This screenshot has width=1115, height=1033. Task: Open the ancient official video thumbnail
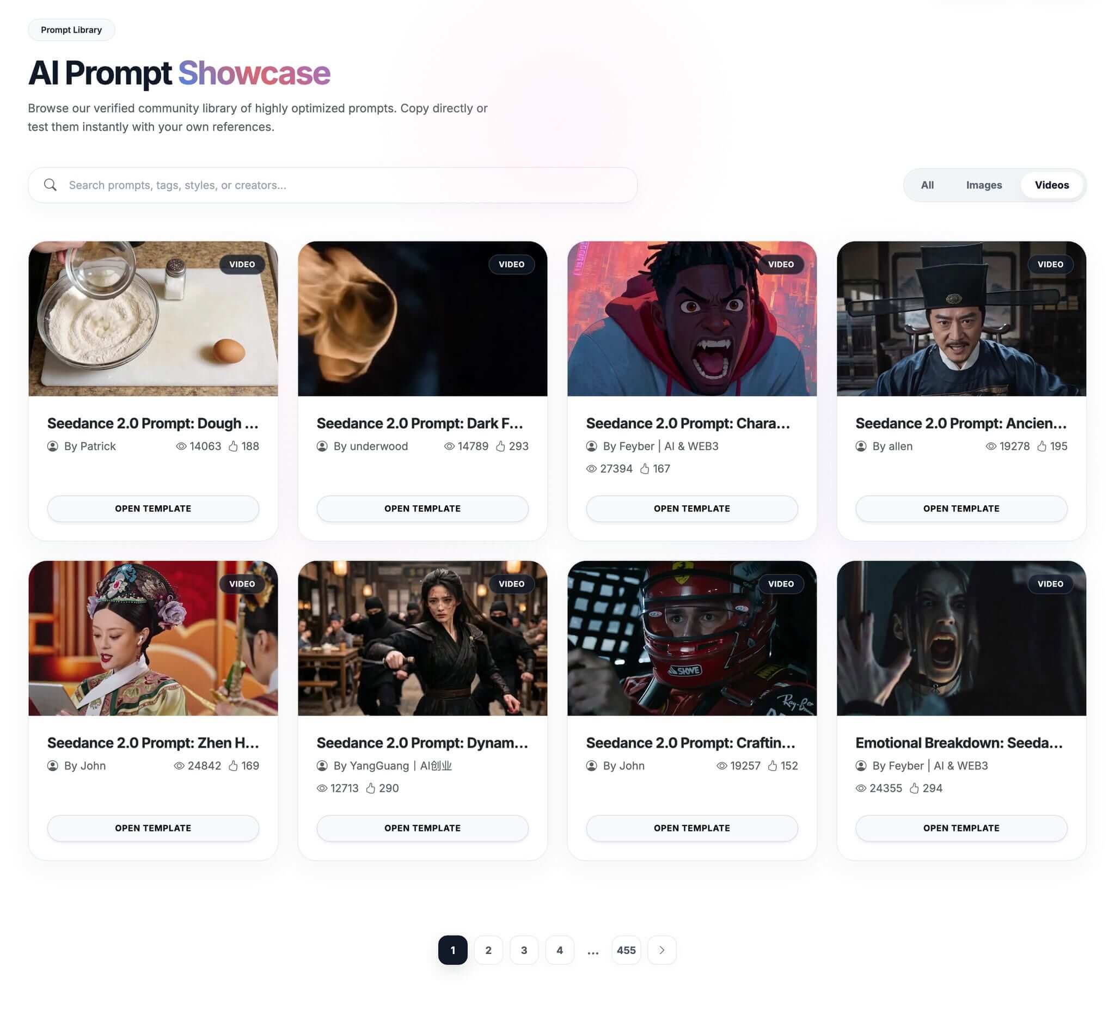(961, 319)
